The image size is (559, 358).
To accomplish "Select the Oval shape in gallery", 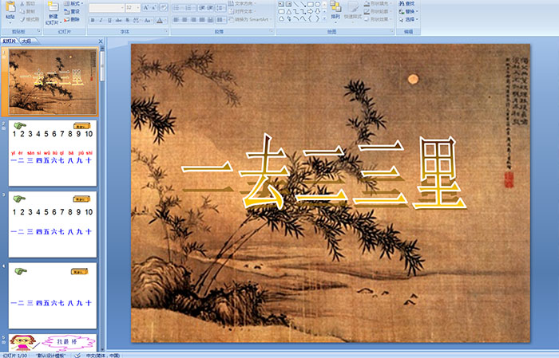I will tap(317, 4).
